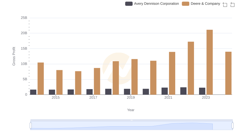
Task: Click the 25B y-axis label
Action: click(24, 18)
